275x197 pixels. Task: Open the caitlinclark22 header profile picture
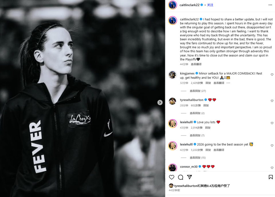172,5
